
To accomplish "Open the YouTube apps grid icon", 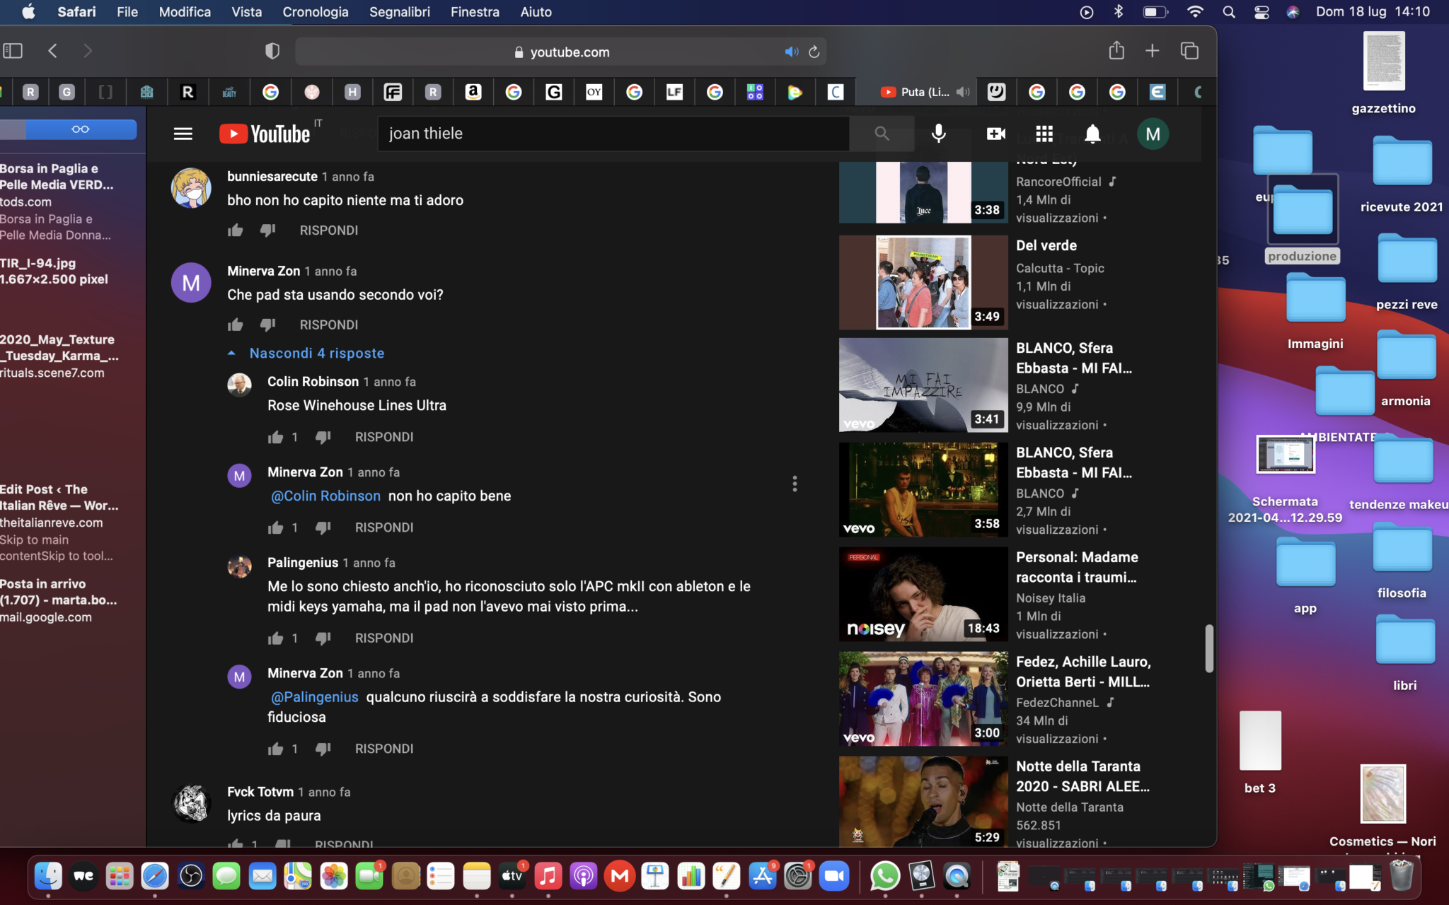I will click(1044, 134).
